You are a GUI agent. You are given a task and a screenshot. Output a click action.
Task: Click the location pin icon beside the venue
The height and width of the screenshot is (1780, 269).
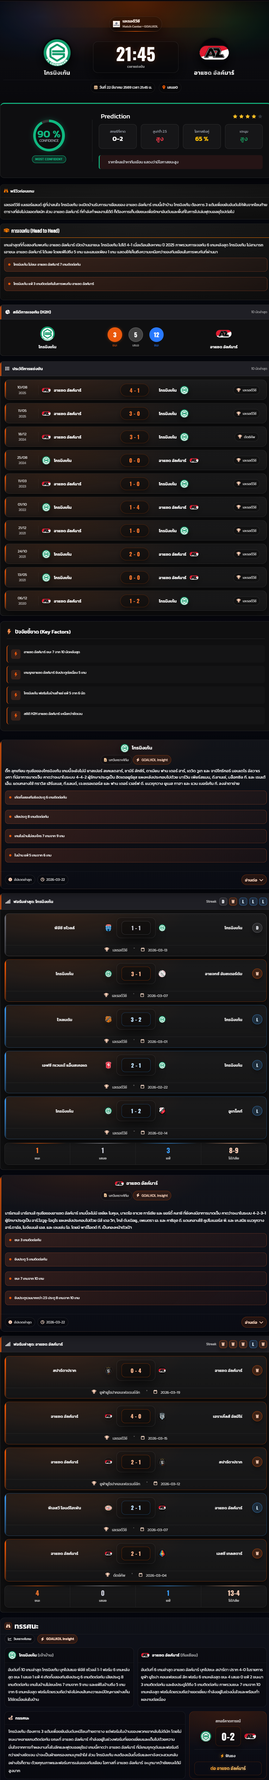(164, 88)
